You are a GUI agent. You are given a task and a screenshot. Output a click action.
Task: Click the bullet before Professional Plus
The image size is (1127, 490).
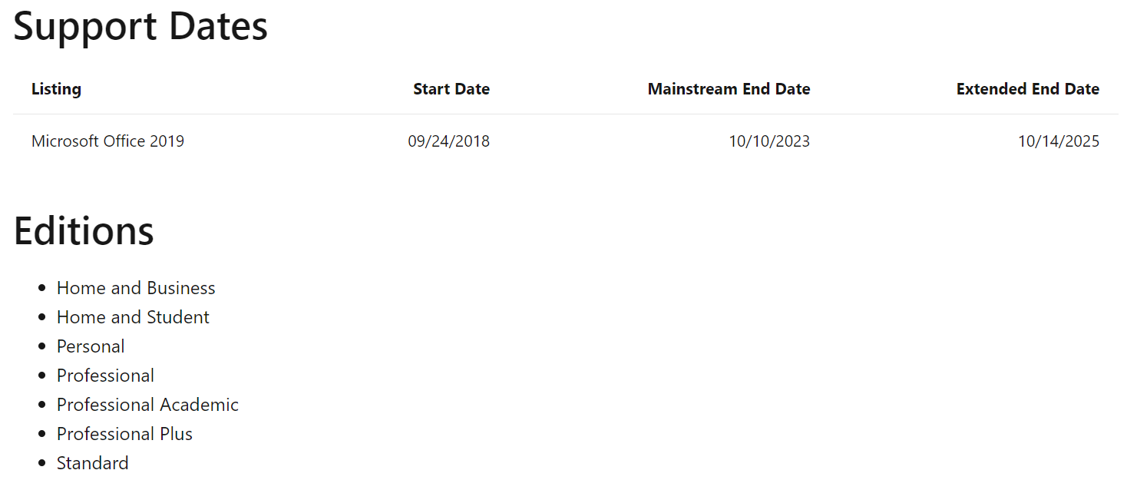42,435
